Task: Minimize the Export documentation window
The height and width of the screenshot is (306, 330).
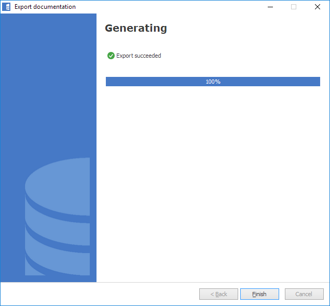Action: coord(270,7)
